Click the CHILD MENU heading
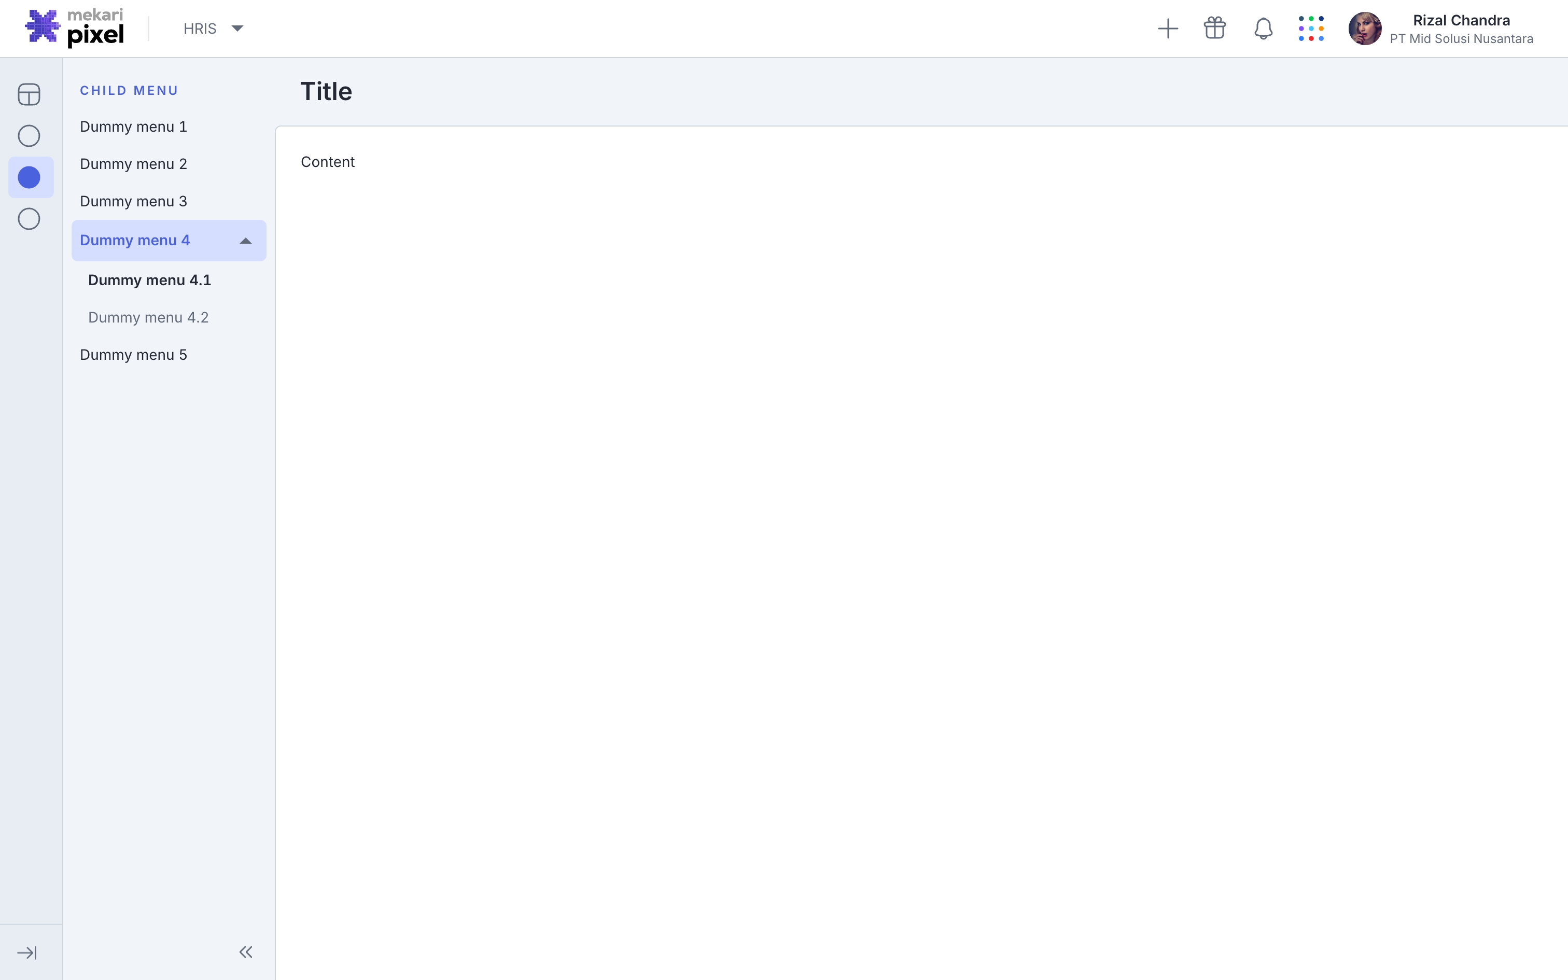The image size is (1568, 980). pos(129,91)
